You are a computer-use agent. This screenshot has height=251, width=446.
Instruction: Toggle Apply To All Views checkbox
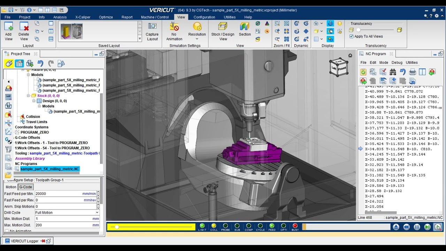click(x=351, y=36)
